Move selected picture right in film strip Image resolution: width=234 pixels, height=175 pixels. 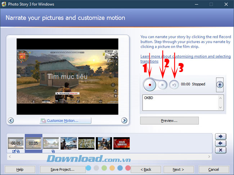[x=220, y=136]
